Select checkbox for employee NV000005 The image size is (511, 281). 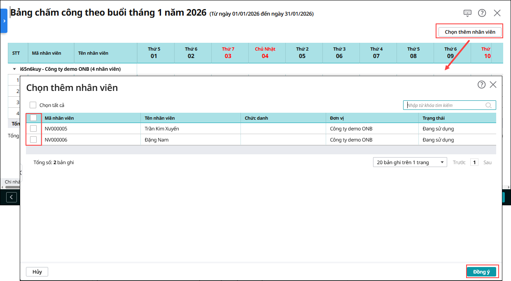point(33,129)
